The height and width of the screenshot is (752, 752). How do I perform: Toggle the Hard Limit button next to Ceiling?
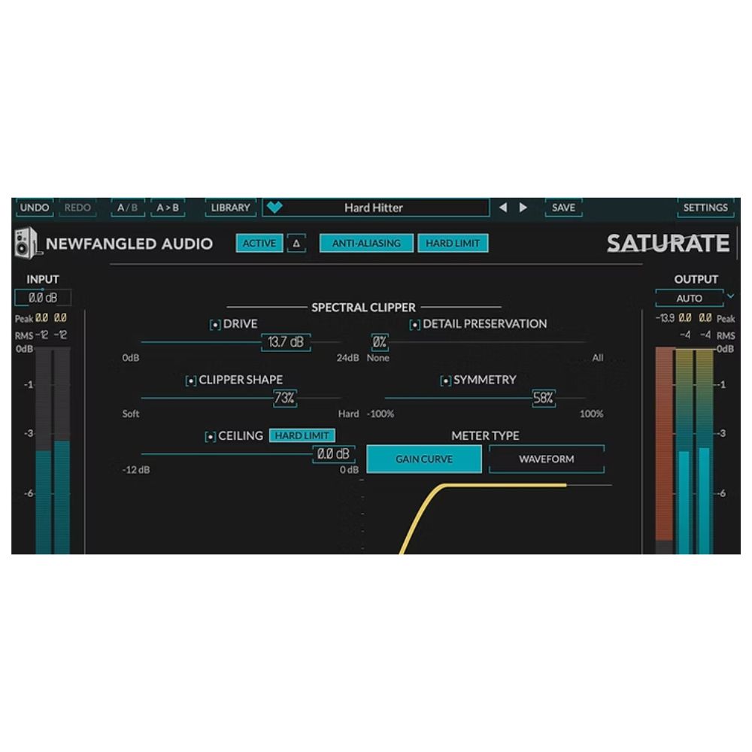[x=302, y=435]
